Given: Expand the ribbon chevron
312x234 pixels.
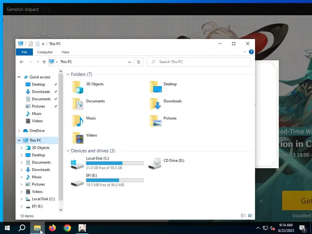Looking at the screenshot, I should click(245, 52).
